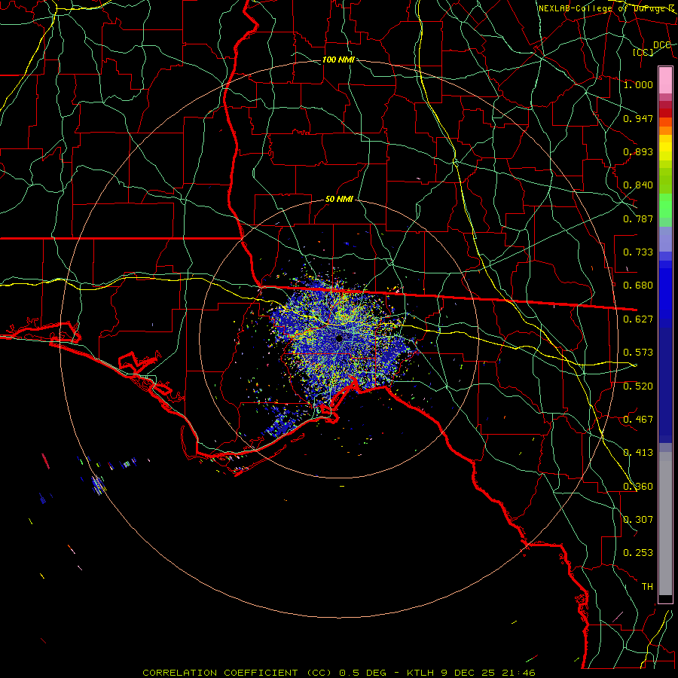Click the 0.467 color scale value
The width and height of the screenshot is (678, 678).
pos(638,420)
